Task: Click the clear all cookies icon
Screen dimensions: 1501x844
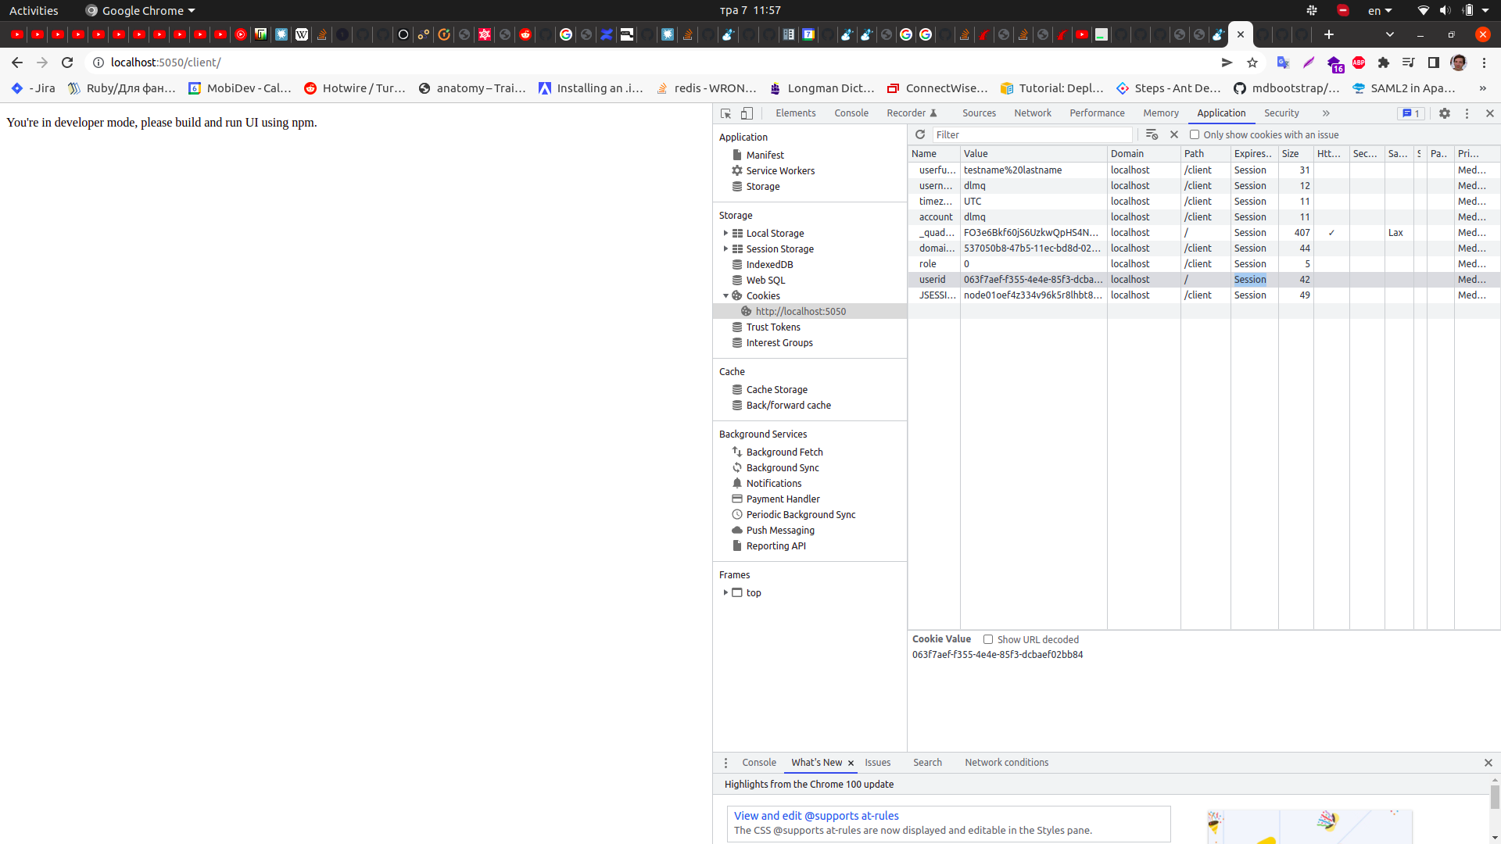Action: click(x=1152, y=134)
